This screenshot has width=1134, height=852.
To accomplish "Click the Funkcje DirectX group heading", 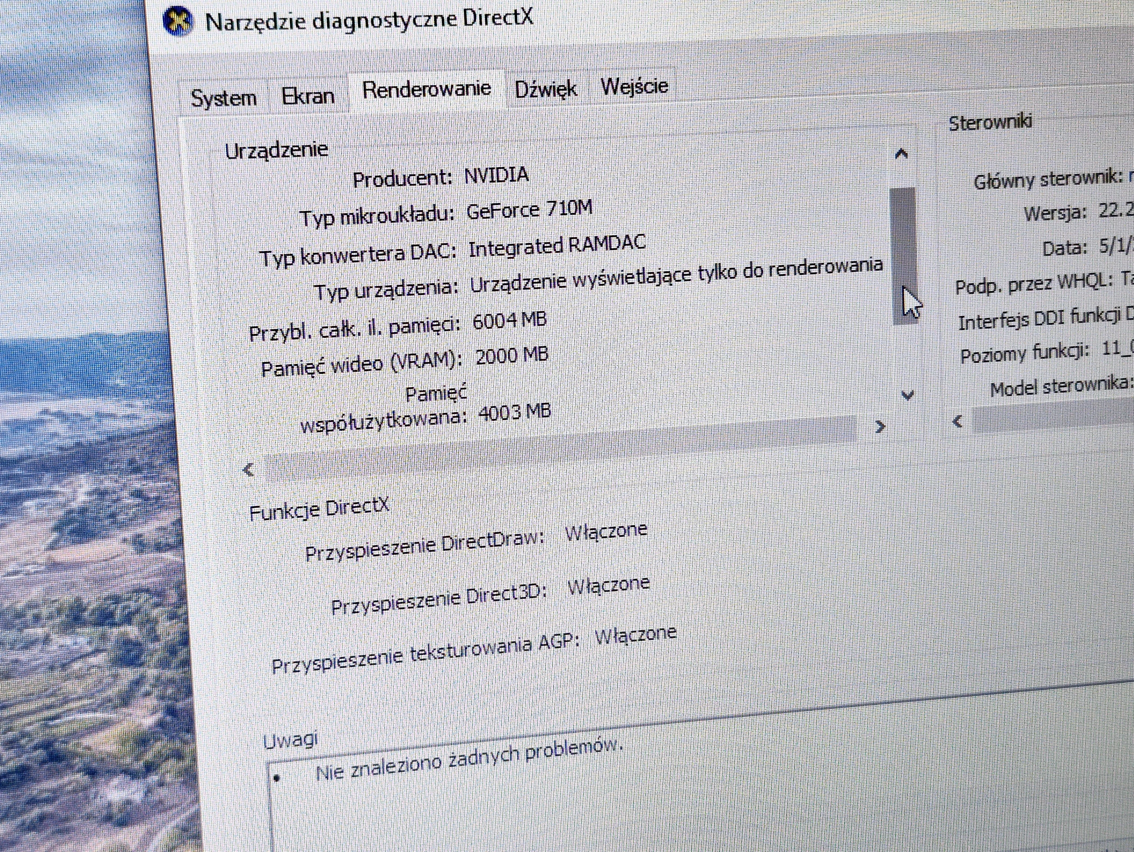I will click(x=319, y=509).
